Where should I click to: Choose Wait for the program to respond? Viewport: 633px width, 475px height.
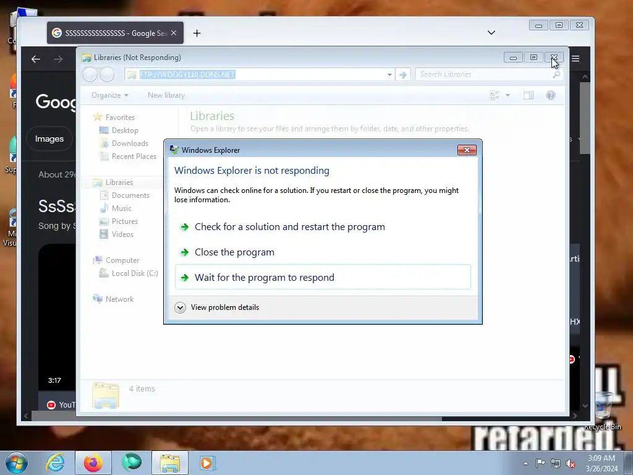point(323,278)
